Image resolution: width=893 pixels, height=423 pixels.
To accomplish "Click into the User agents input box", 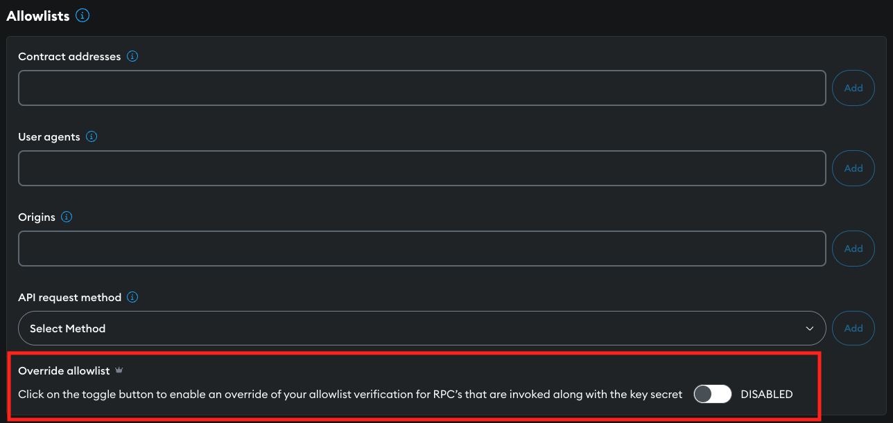I will 422,168.
